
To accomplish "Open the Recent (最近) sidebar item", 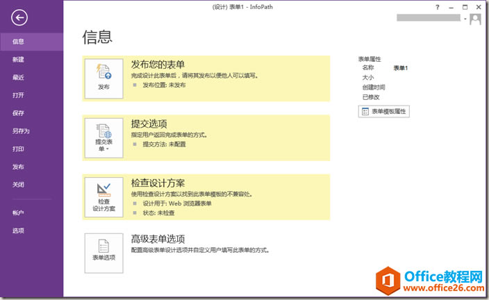I will coord(18,78).
